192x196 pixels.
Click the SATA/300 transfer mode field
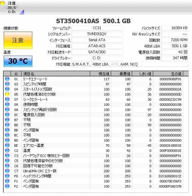pos(97,52)
